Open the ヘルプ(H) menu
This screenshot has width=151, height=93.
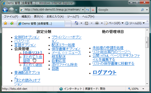pos(88,17)
